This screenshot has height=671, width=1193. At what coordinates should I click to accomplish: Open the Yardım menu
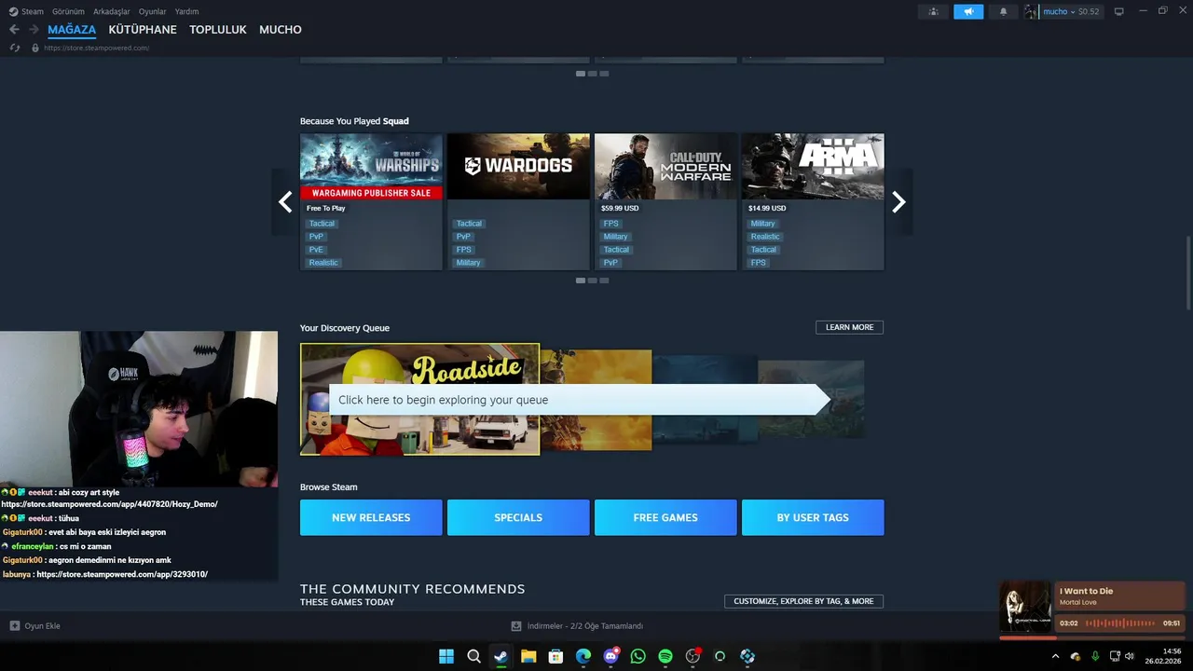[x=186, y=12]
